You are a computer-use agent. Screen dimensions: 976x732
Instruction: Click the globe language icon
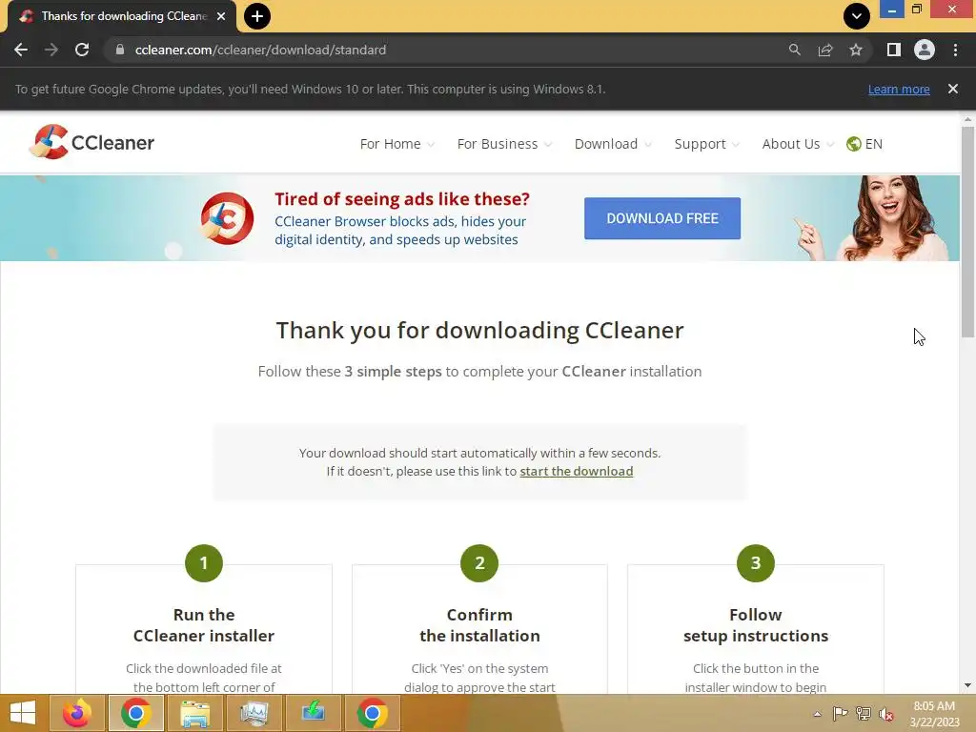853,144
